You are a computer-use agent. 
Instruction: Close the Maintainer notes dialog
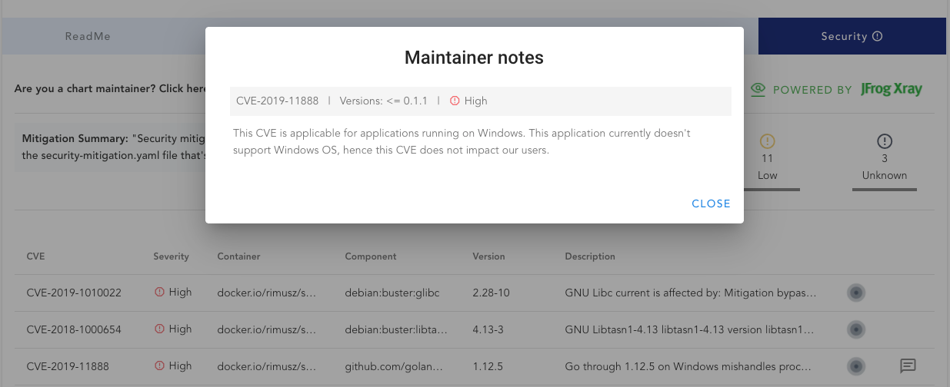pos(711,203)
